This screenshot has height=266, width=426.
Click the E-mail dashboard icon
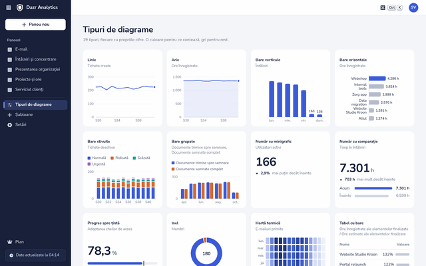click(10, 49)
